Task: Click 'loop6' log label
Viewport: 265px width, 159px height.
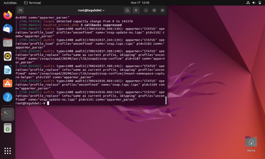Action: (x=48, y=21)
